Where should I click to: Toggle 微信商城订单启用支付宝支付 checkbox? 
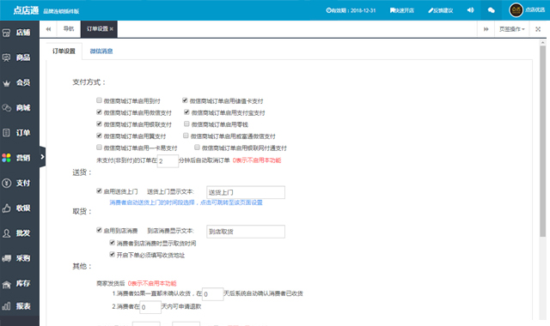186,112
